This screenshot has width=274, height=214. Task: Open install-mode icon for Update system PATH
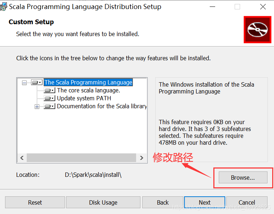coord(49,99)
